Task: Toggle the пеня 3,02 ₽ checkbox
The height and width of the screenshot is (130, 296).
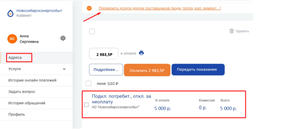Action: (x=88, y=84)
